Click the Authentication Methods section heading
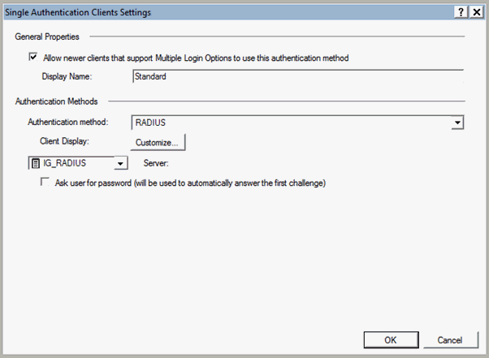The width and height of the screenshot is (489, 358). tap(56, 101)
